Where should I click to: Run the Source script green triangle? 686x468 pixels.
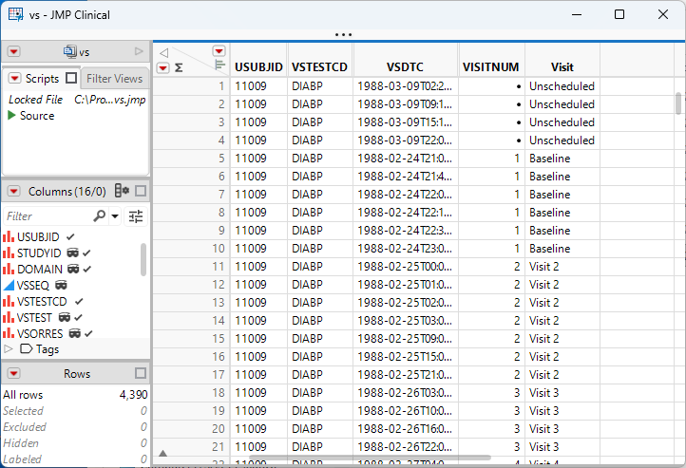pyautogui.click(x=12, y=116)
